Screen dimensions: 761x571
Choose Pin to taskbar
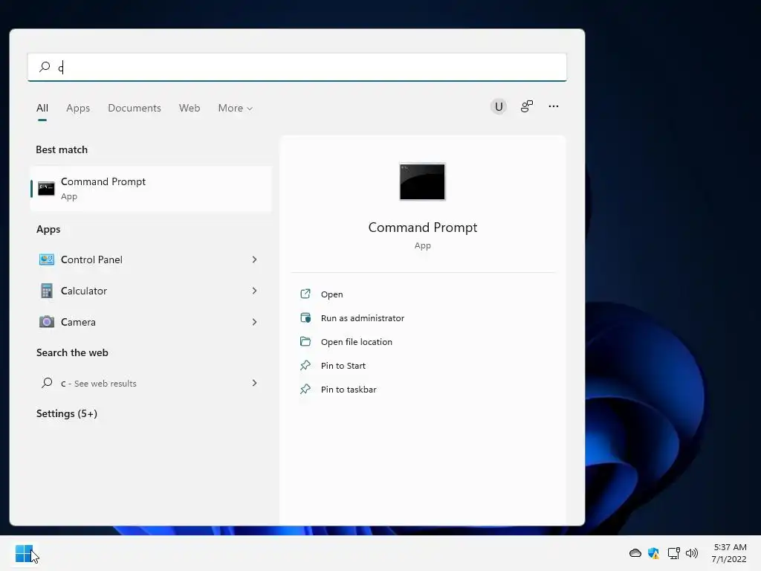pos(349,390)
